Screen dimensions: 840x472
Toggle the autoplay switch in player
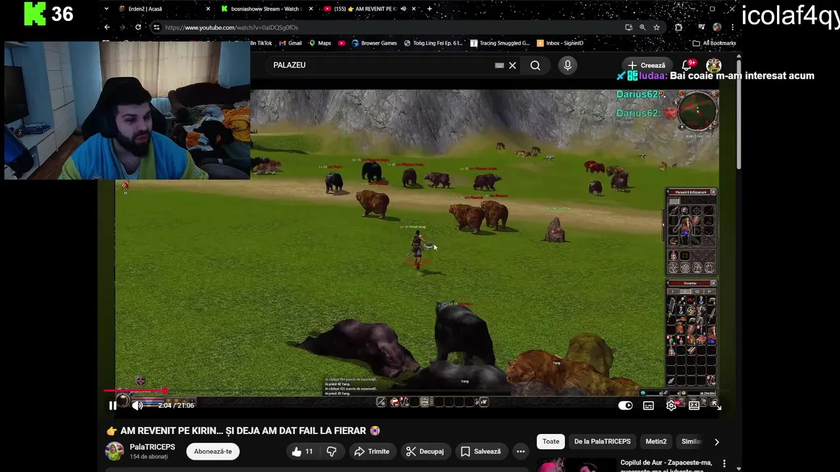[x=625, y=406]
